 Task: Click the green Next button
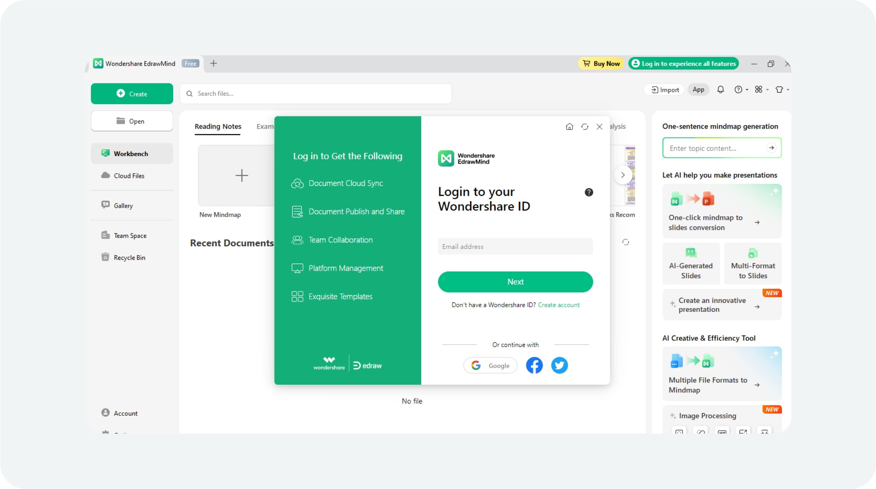tap(515, 282)
